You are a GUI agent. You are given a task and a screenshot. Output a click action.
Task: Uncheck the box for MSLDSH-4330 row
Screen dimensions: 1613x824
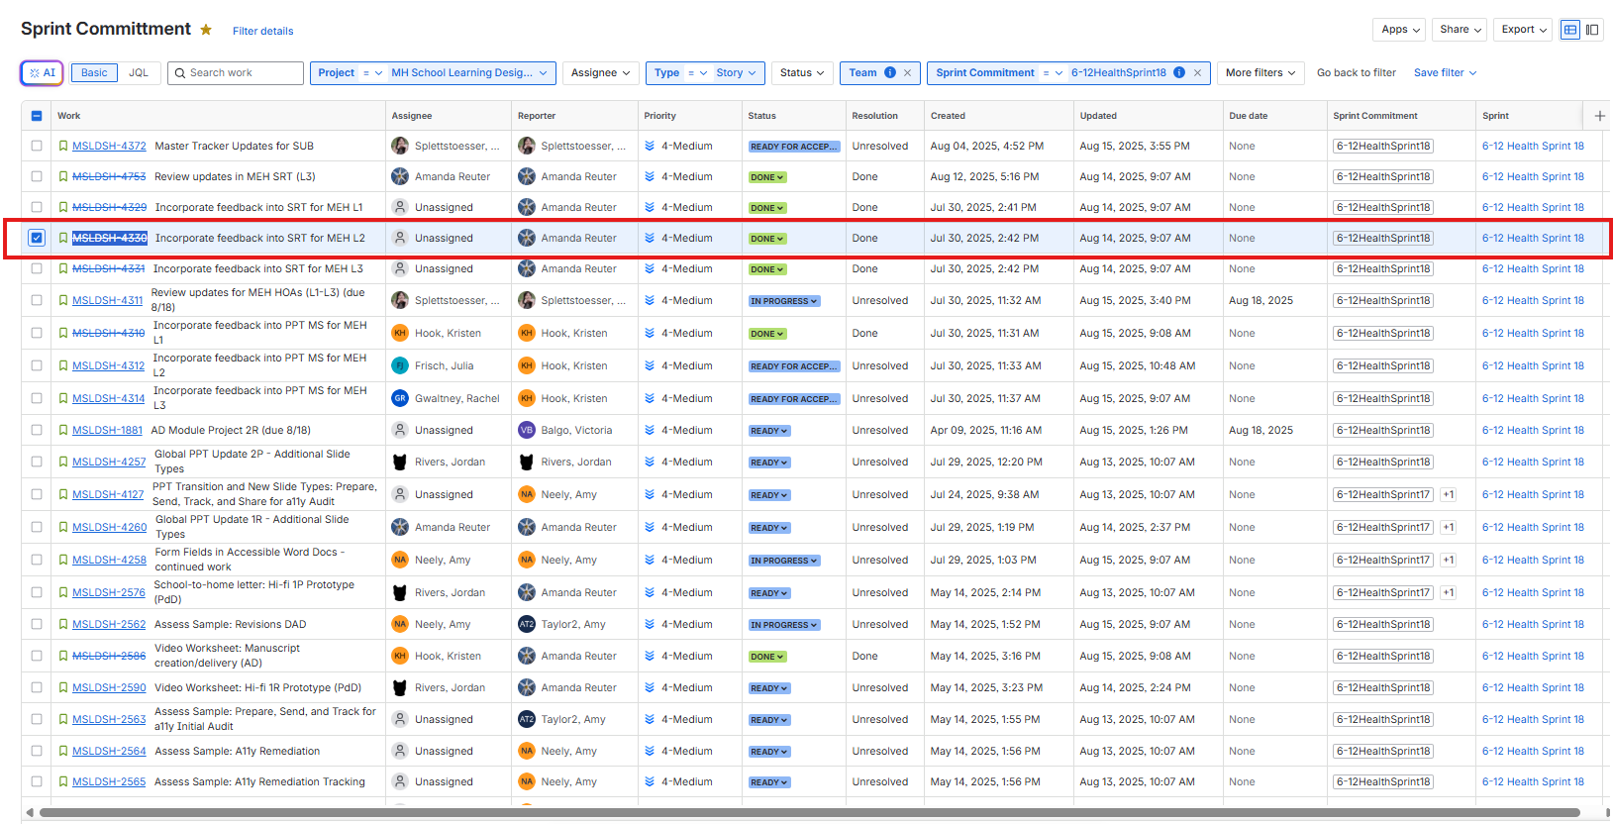pyautogui.click(x=37, y=238)
